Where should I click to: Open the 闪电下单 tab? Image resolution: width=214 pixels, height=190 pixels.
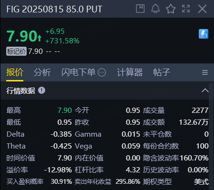(x=78, y=72)
